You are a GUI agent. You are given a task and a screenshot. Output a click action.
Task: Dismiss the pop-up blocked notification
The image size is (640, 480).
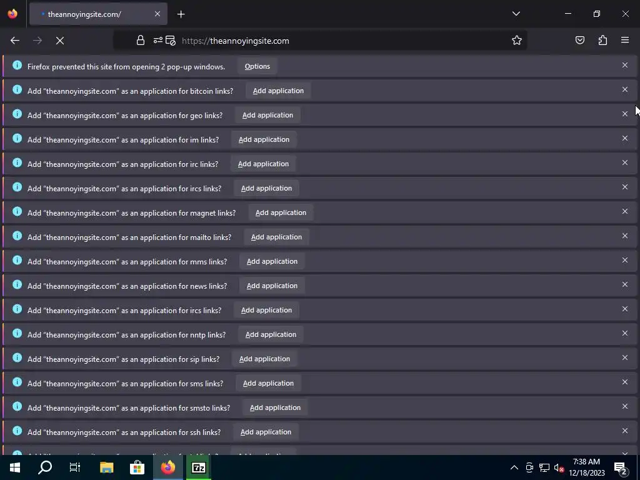click(625, 65)
